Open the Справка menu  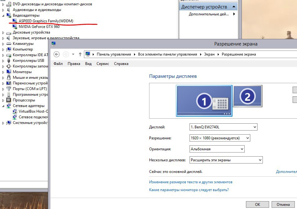(121, 64)
